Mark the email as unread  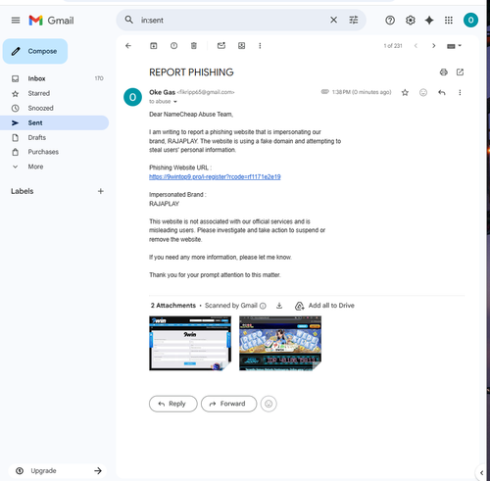(221, 46)
